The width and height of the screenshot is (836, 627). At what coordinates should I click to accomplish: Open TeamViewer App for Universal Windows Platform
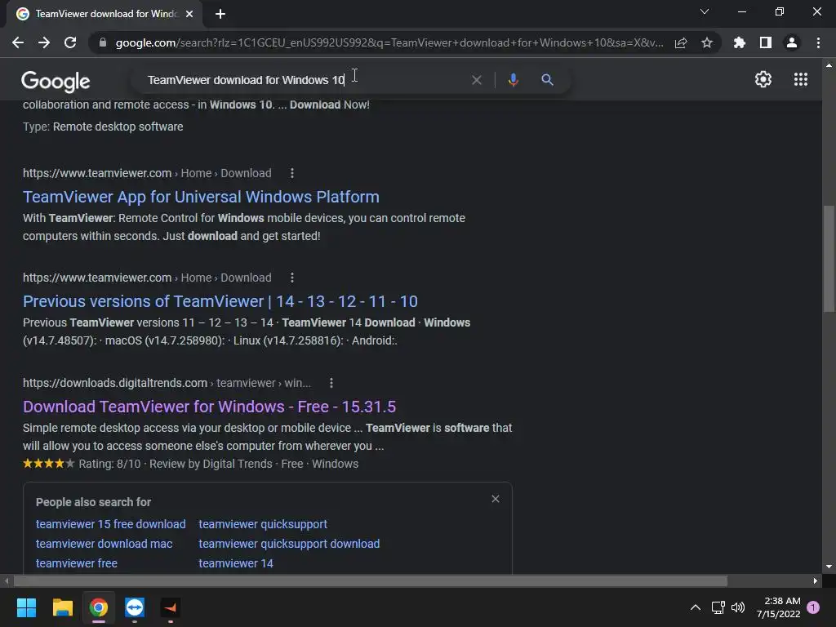point(201,197)
